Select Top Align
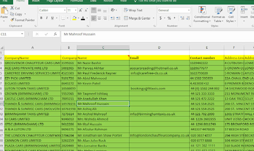This screenshot has height=151, width=254. coord(94,10)
